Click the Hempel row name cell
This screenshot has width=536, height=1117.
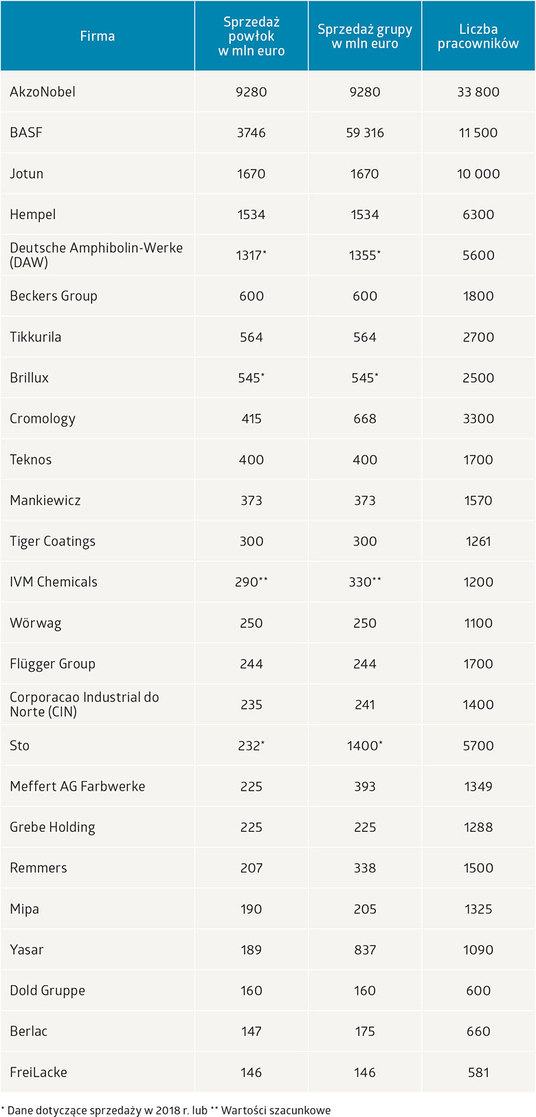[33, 214]
